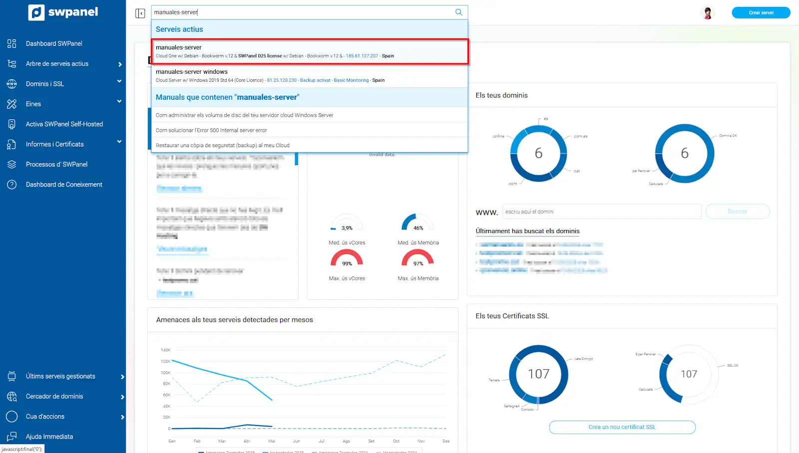Click the www domain search input field
Viewport: 799px width, 453px height.
click(x=602, y=212)
